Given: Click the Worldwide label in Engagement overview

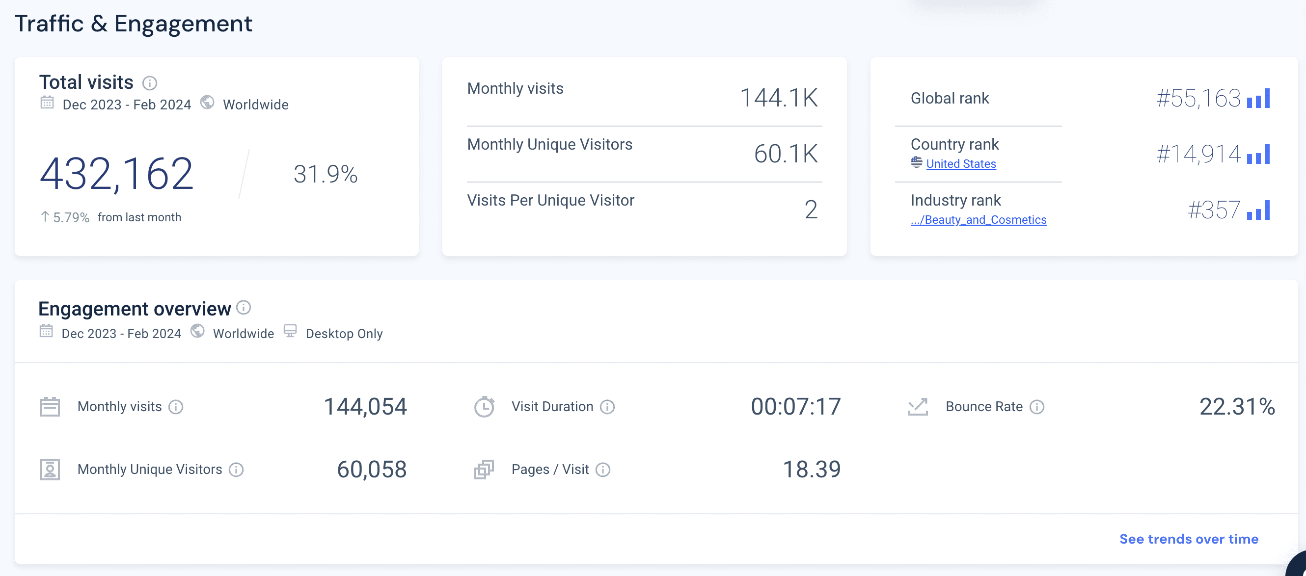Looking at the screenshot, I should point(244,333).
